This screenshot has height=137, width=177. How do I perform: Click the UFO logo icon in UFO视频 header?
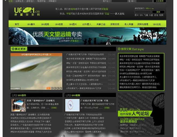(67, 95)
